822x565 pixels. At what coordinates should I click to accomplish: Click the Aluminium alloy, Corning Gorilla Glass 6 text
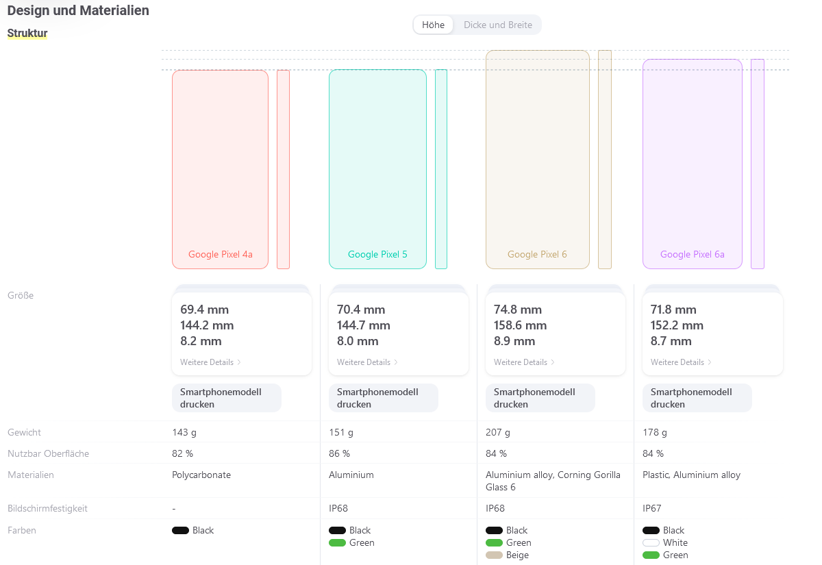tap(553, 481)
